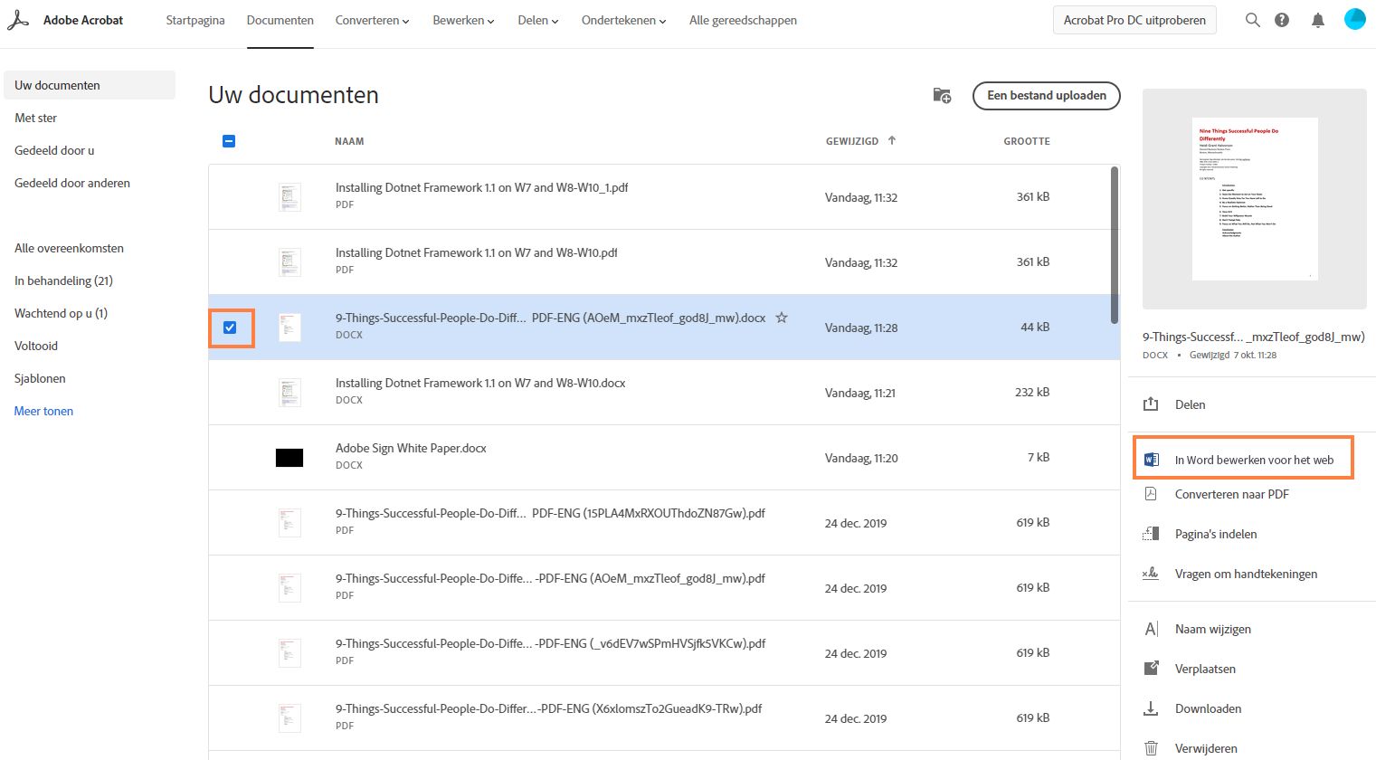1376x760 pixels.
Task: Open the notifications bell icon
Action: tap(1318, 20)
